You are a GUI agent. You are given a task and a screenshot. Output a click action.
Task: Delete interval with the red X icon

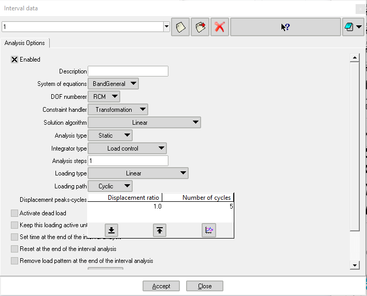[x=220, y=27]
